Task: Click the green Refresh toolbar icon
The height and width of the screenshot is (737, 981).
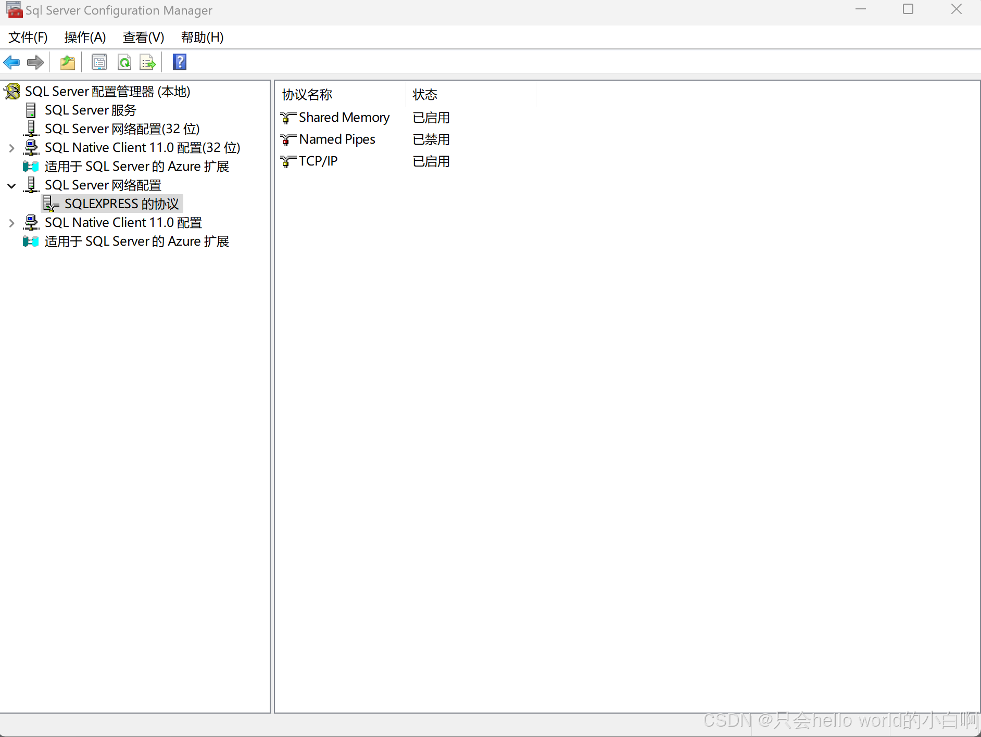Action: pos(124,62)
